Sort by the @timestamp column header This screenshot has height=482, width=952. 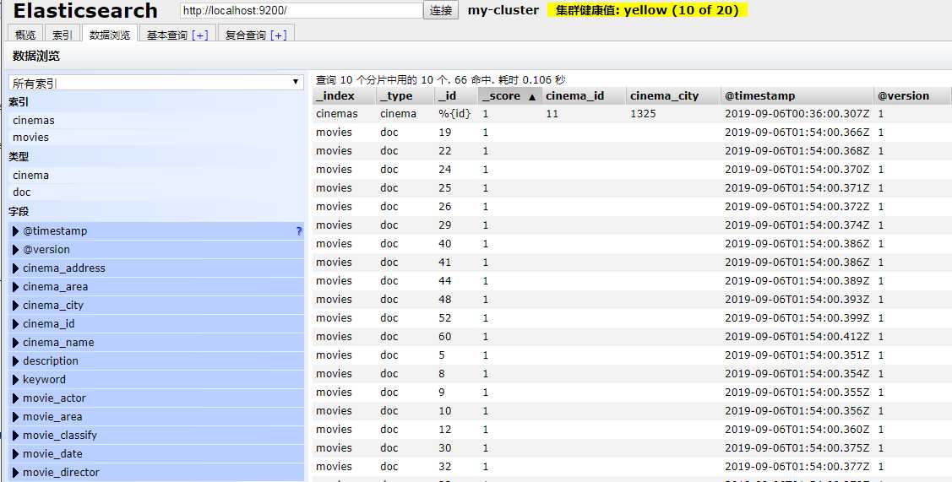click(797, 96)
